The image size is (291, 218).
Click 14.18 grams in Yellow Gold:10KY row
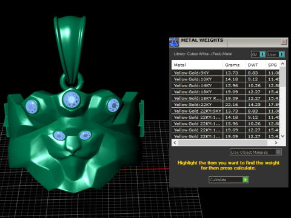[x=232, y=79]
